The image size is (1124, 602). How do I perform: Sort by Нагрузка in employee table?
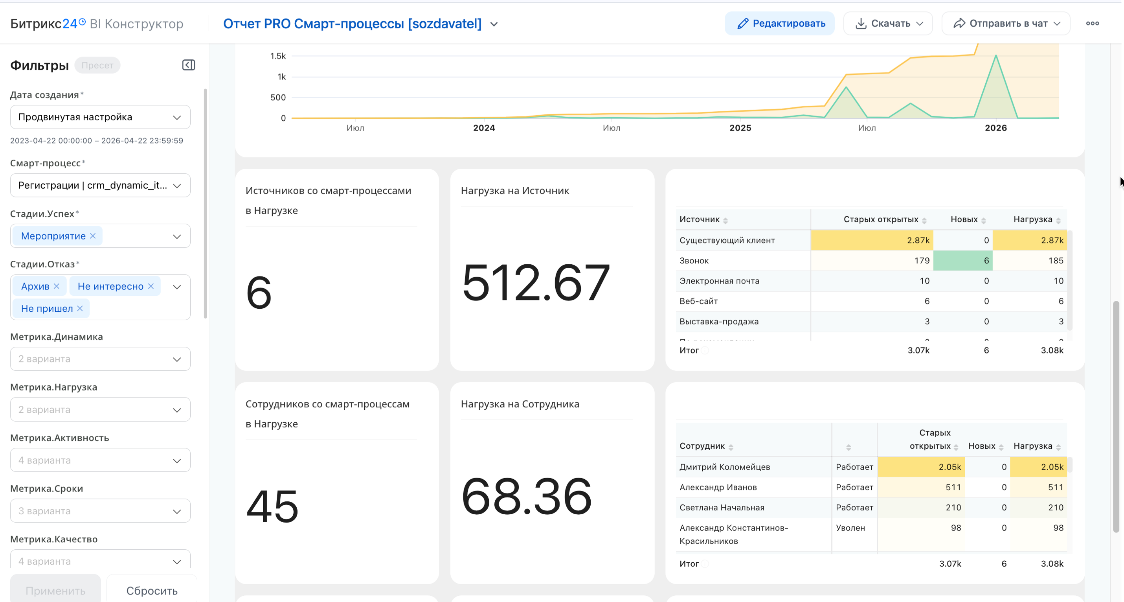1058,447
